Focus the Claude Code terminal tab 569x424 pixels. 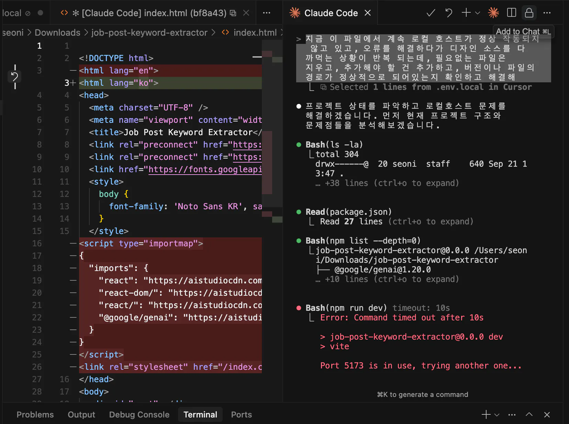pos(331,13)
